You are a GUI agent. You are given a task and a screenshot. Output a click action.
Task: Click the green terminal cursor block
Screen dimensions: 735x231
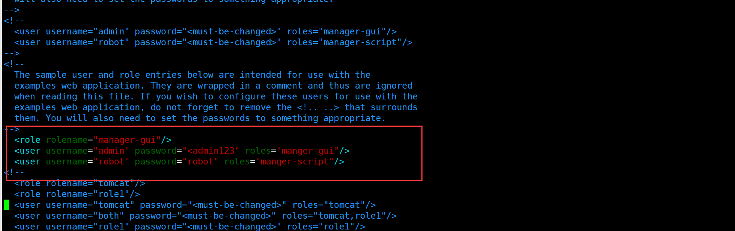[6, 205]
